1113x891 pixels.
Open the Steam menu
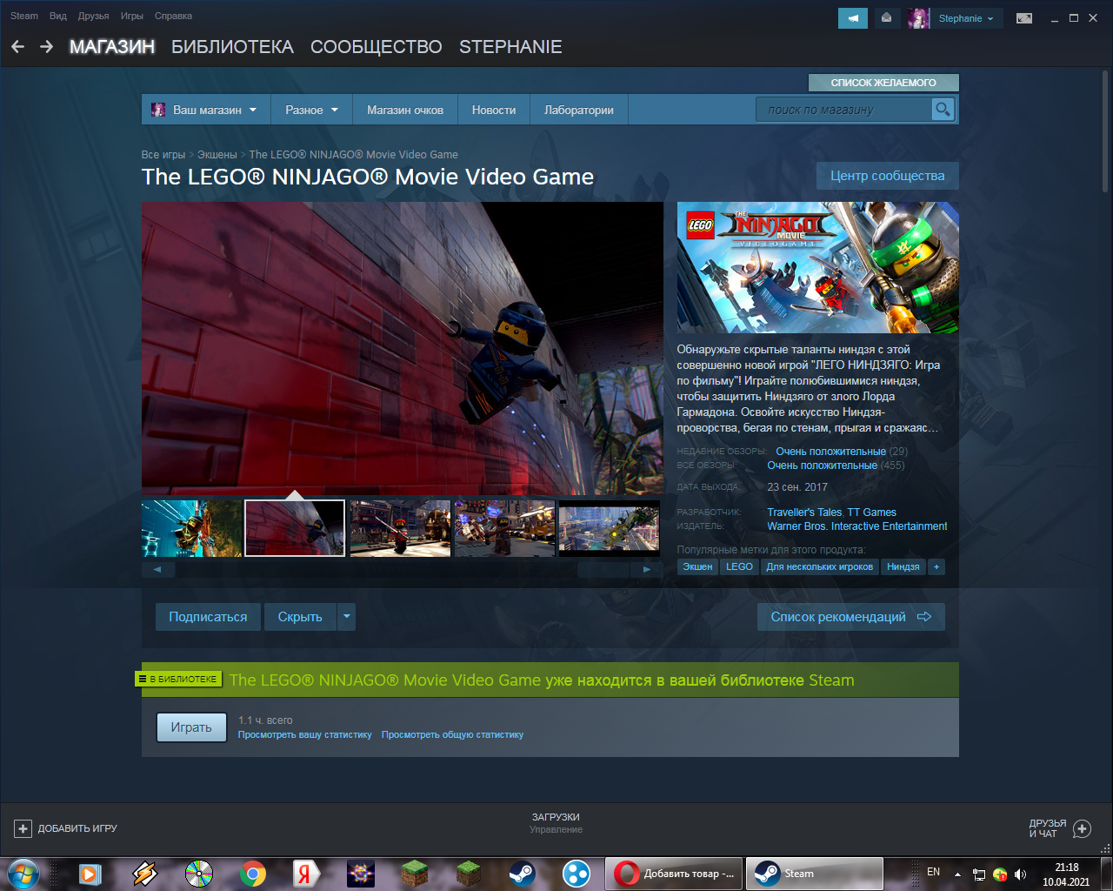coord(24,16)
